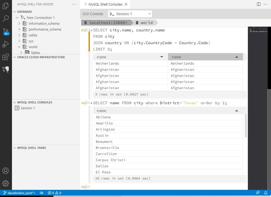Open the Extensions view
The image size is (271, 197).
pos(6,57)
